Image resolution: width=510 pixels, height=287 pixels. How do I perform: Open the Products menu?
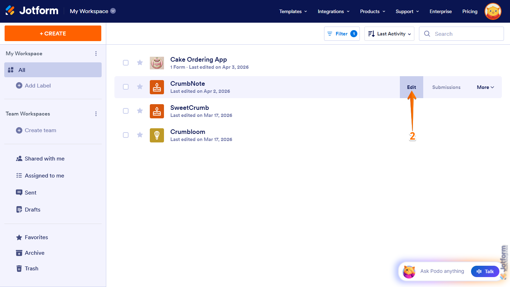click(373, 11)
